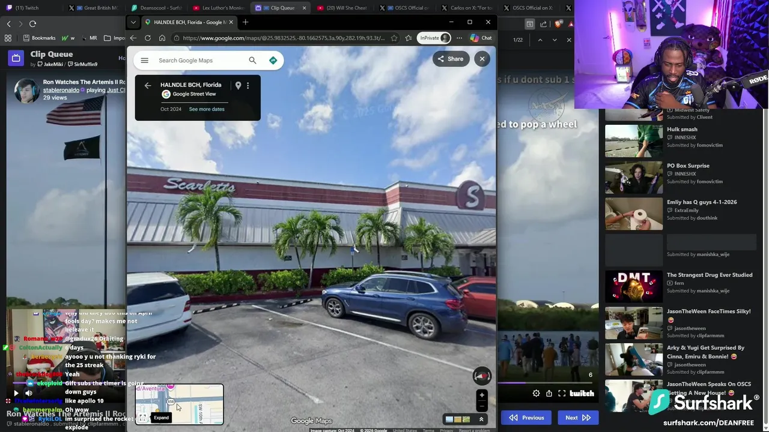Click the clip player share icon
Viewport: 769px width, 432px height.
[x=549, y=394]
